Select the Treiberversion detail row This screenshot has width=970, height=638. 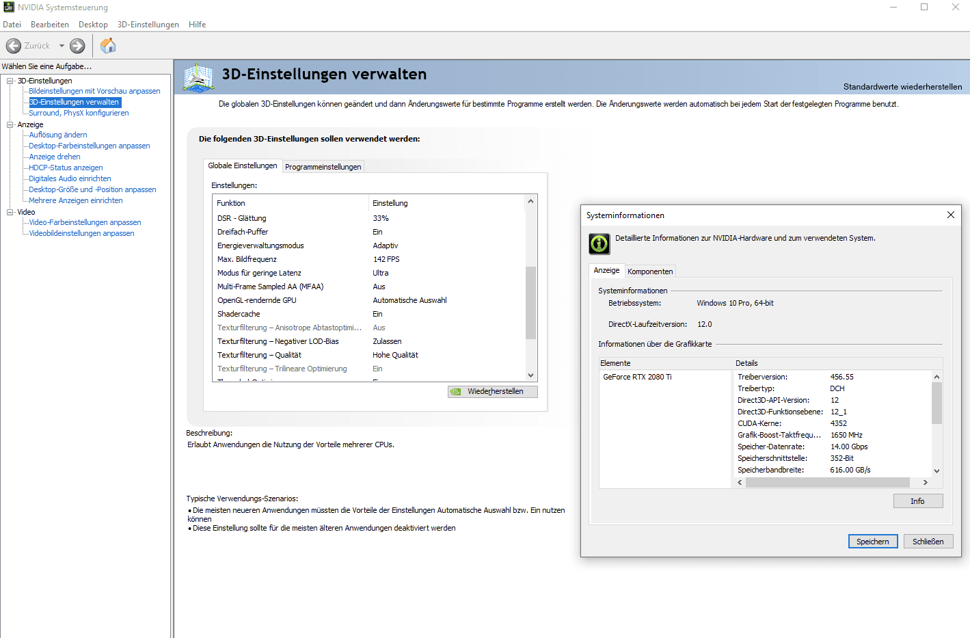tap(833, 377)
